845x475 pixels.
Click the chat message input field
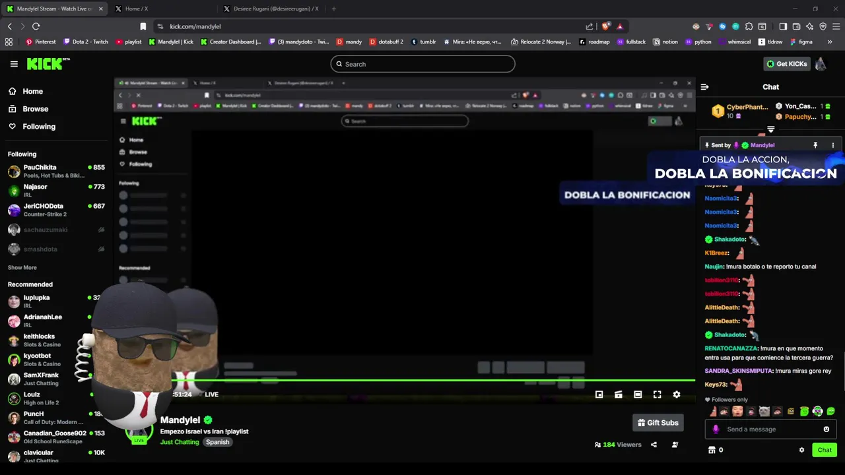pyautogui.click(x=771, y=429)
